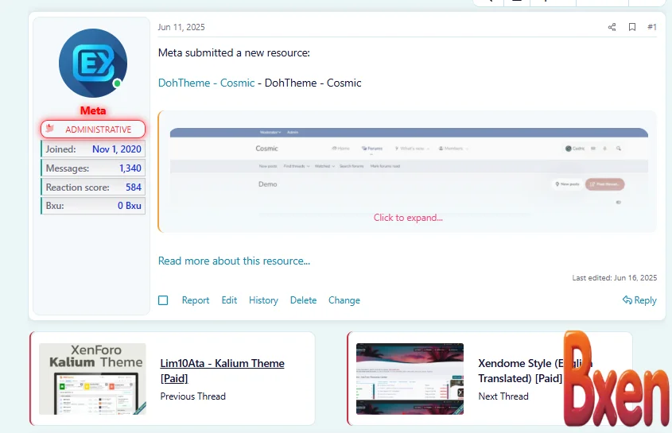Delete this post

tap(303, 300)
